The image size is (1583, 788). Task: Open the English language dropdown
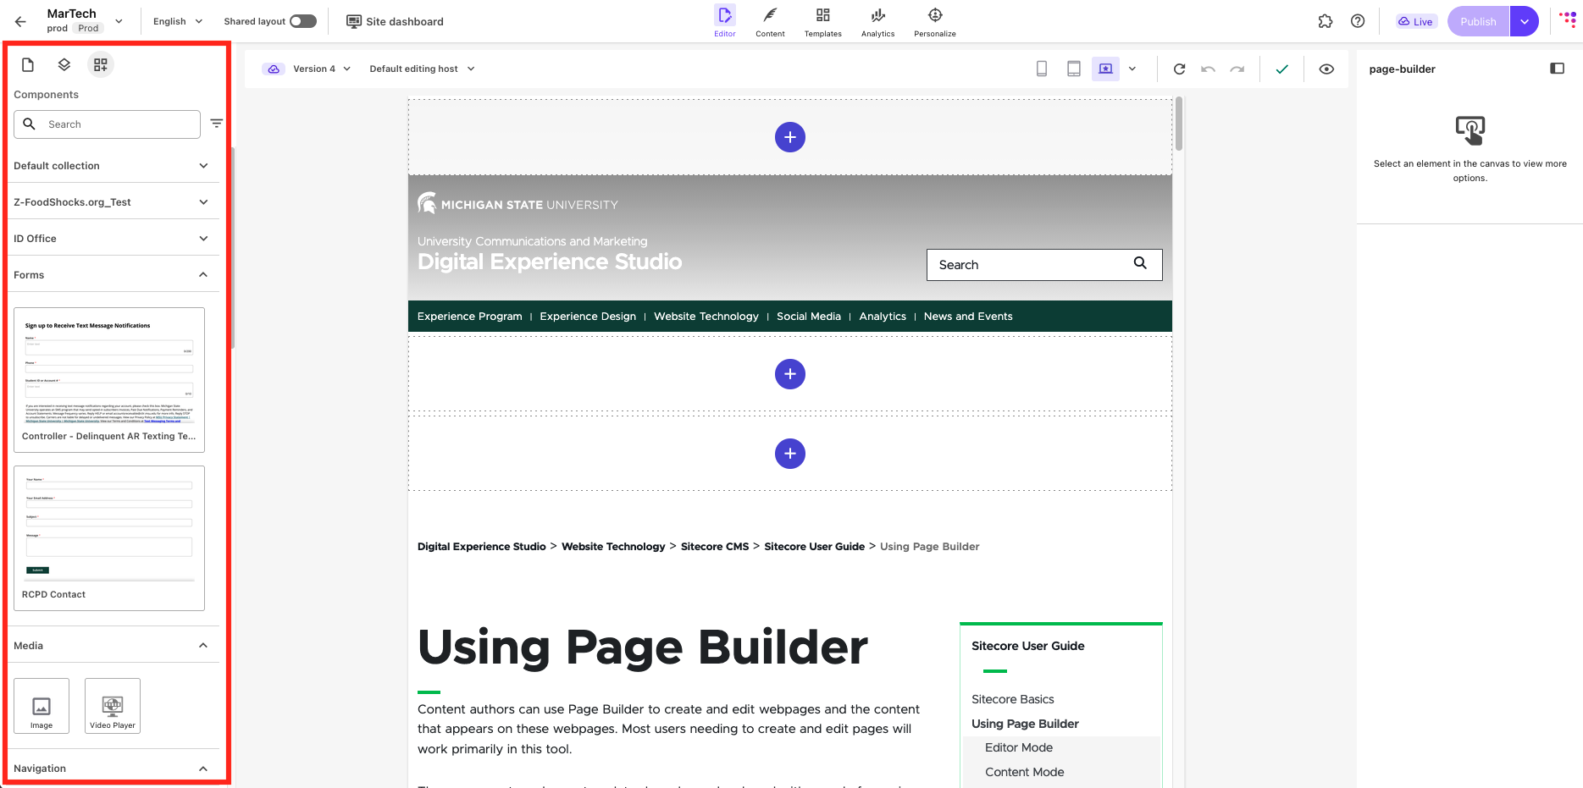(178, 21)
